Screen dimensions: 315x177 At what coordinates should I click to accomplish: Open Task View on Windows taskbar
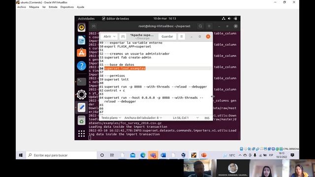(112, 155)
